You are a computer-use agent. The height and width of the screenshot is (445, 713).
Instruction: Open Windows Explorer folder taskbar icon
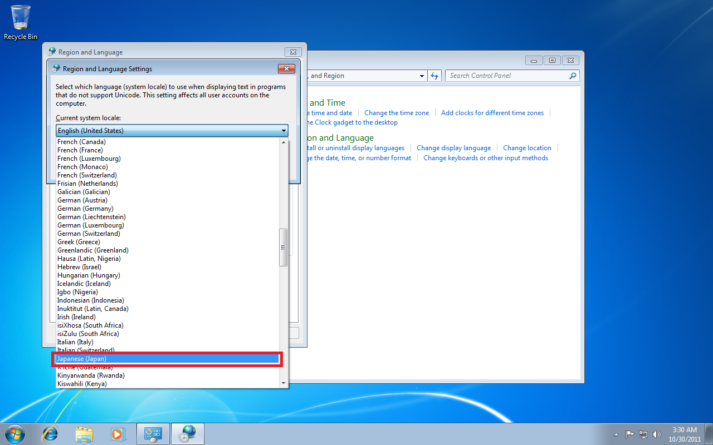[x=84, y=434]
